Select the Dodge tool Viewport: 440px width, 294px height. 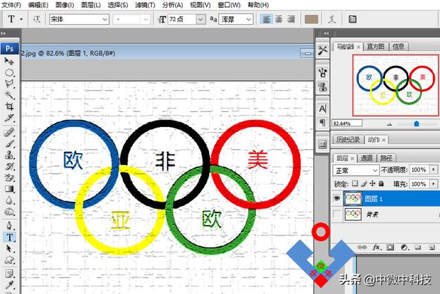(9, 212)
